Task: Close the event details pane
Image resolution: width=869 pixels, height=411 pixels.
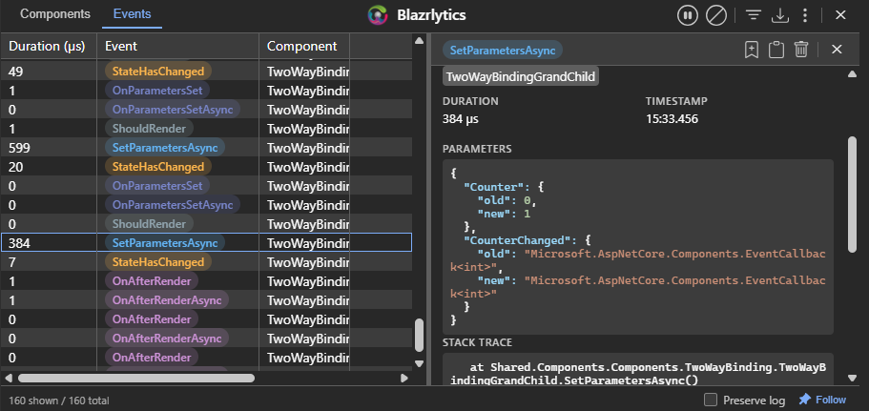Action: pyautogui.click(x=837, y=50)
